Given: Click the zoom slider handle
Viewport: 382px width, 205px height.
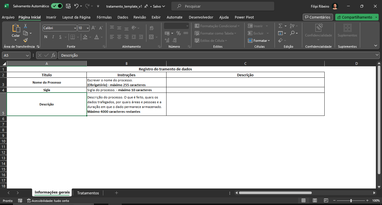Looking at the screenshot, I should coord(351,201).
